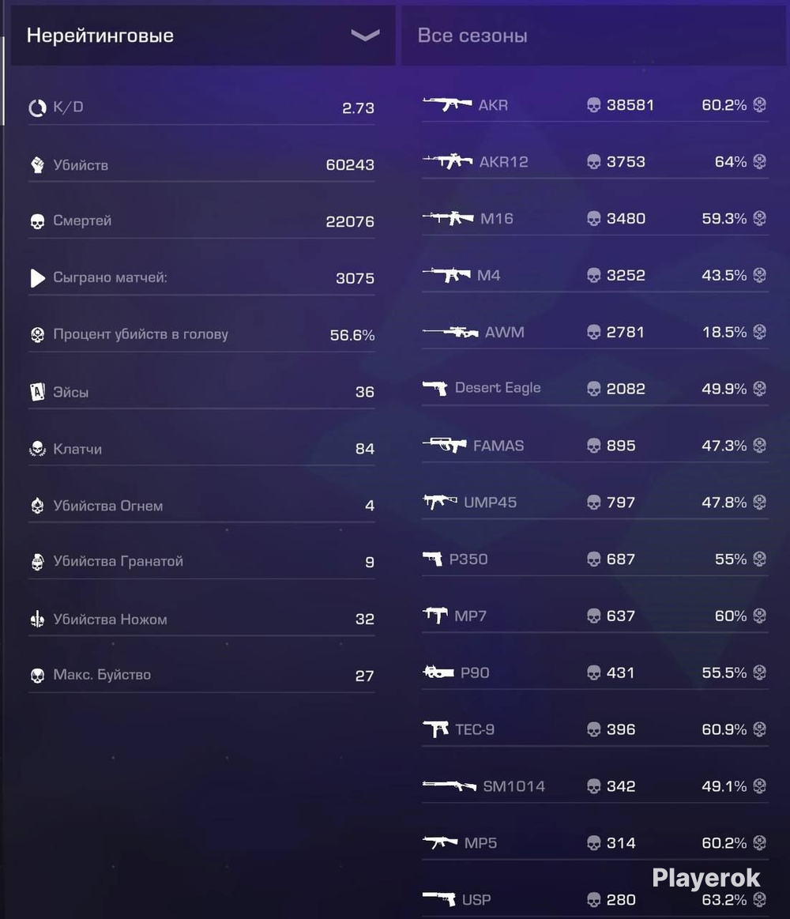Click AKR headshot percentage icon
790x919 pixels.
(x=759, y=105)
